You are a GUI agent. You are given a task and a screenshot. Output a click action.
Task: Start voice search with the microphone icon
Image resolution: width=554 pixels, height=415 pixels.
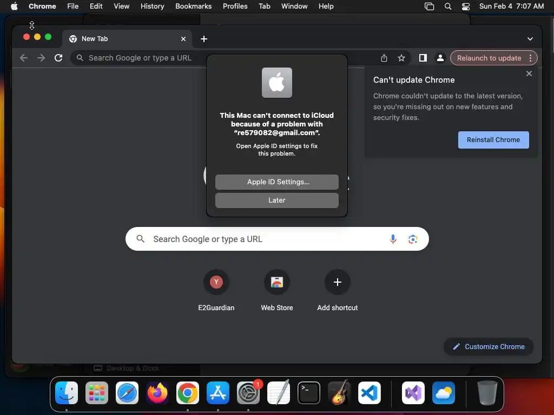tap(393, 239)
